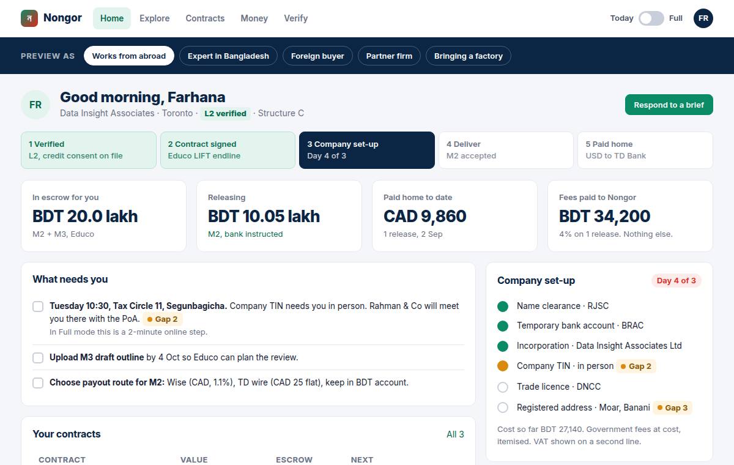Open the All 3 contracts link

coord(455,434)
